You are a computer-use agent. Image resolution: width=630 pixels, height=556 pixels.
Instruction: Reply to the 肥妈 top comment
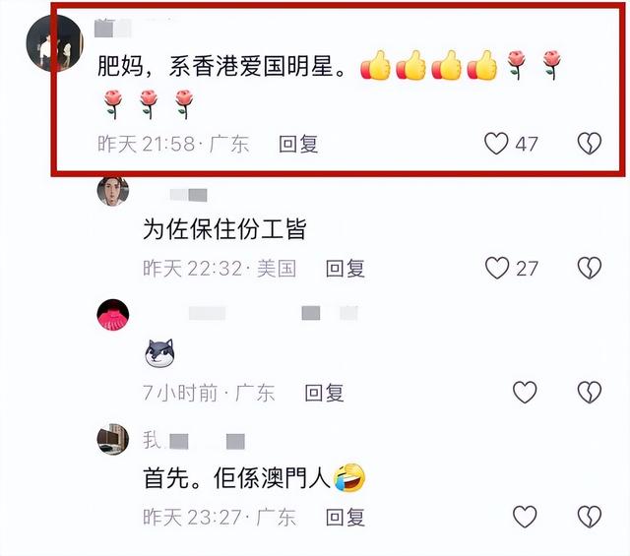coord(298,144)
